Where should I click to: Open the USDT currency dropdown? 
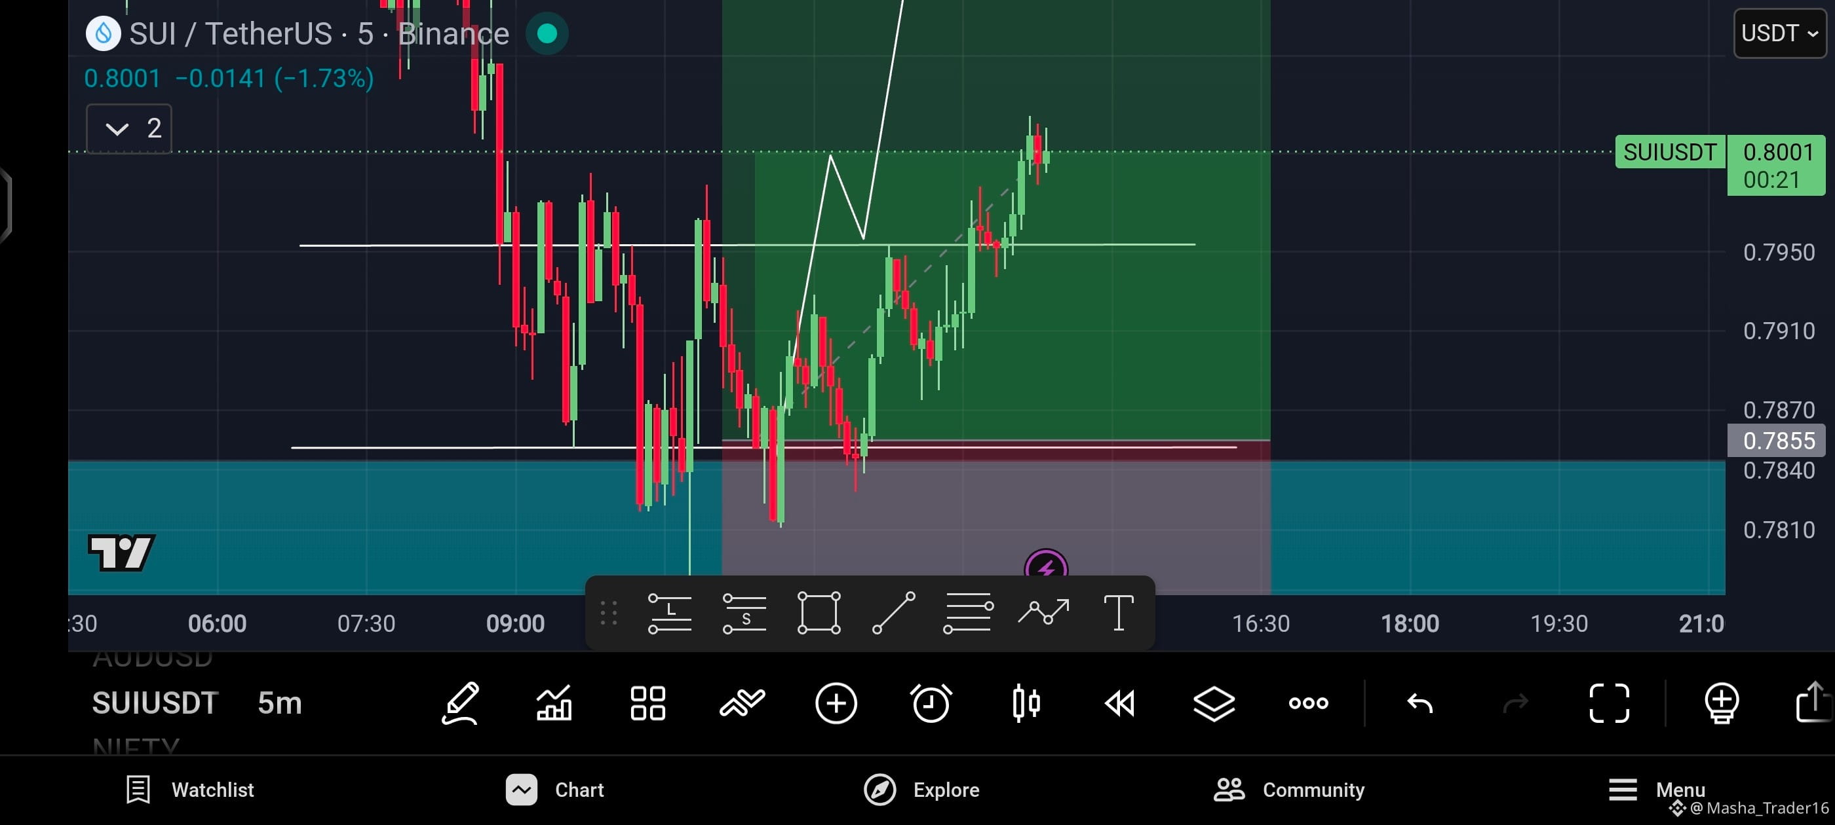point(1779,33)
